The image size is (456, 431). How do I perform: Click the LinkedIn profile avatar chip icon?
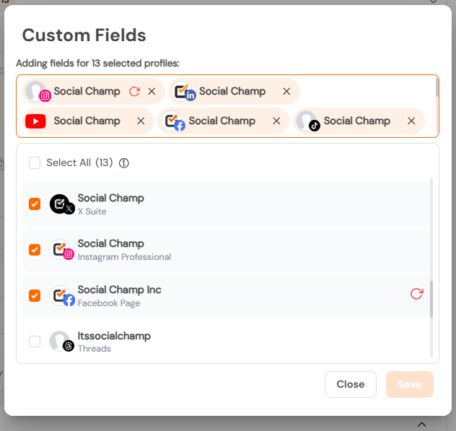click(x=185, y=92)
